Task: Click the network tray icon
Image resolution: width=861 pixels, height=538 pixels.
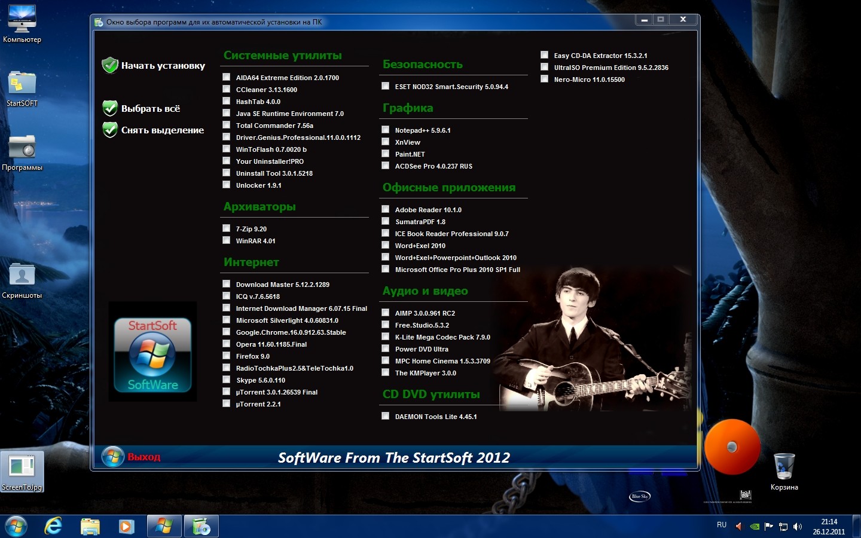Action: coord(783,527)
